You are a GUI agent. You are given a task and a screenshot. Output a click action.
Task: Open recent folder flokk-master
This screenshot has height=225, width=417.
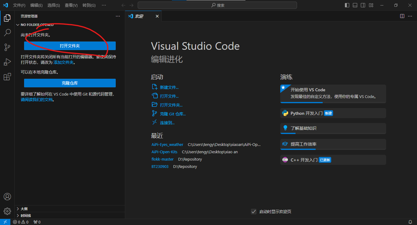pyautogui.click(x=162, y=159)
